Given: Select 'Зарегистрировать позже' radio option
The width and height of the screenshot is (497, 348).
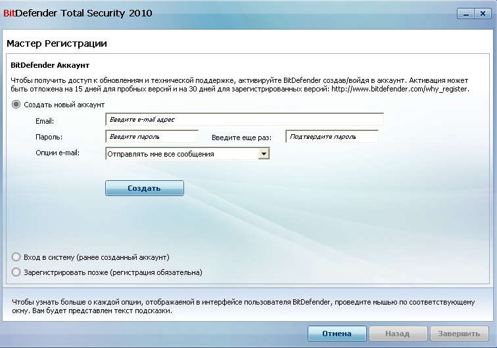Looking at the screenshot, I should [x=16, y=272].
